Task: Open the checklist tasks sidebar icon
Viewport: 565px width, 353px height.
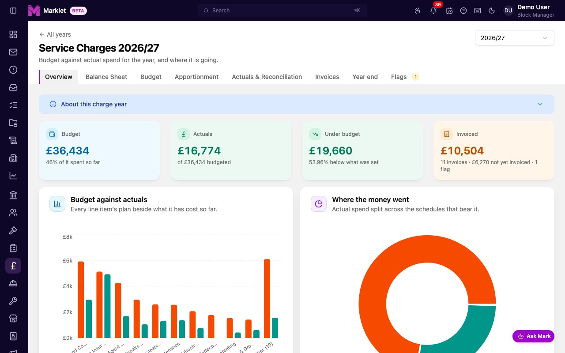Action: [x=13, y=105]
